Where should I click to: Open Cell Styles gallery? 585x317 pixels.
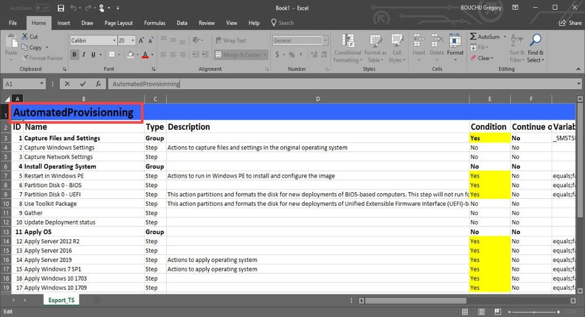pos(397,49)
